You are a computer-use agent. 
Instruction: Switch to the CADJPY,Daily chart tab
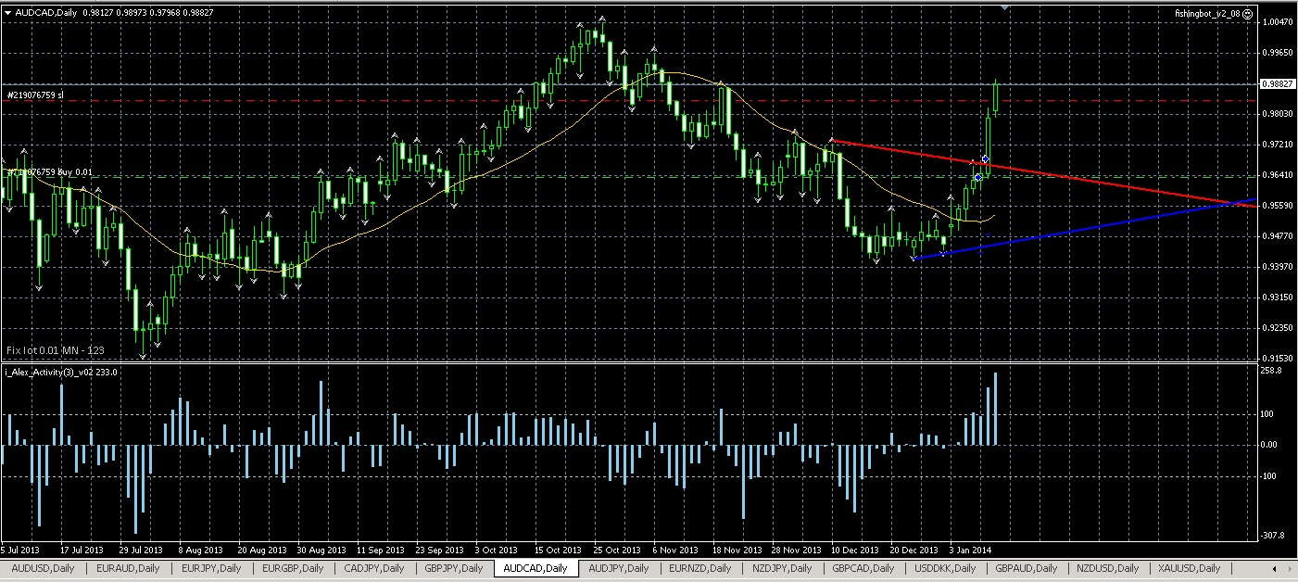pos(373,568)
